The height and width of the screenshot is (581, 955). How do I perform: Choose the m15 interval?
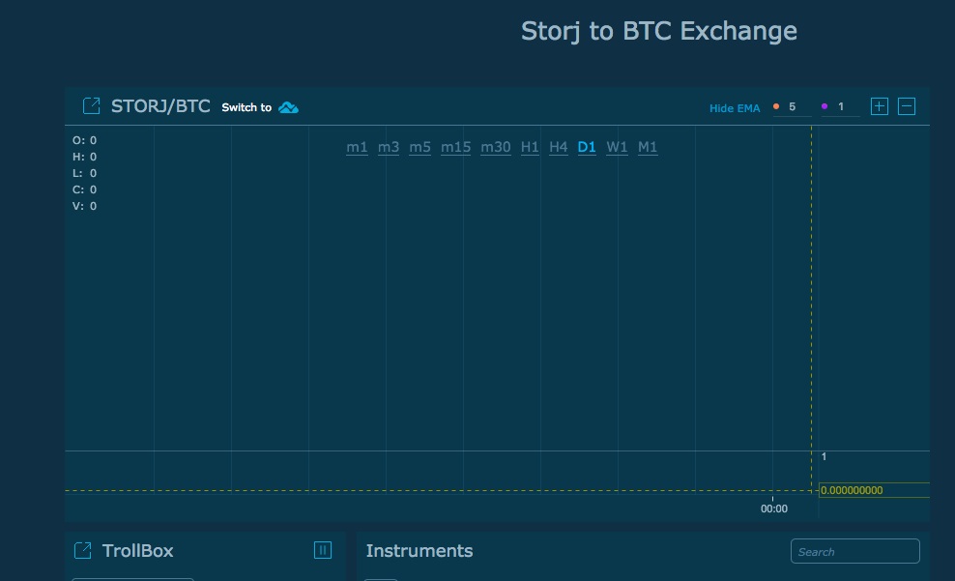pyautogui.click(x=455, y=147)
